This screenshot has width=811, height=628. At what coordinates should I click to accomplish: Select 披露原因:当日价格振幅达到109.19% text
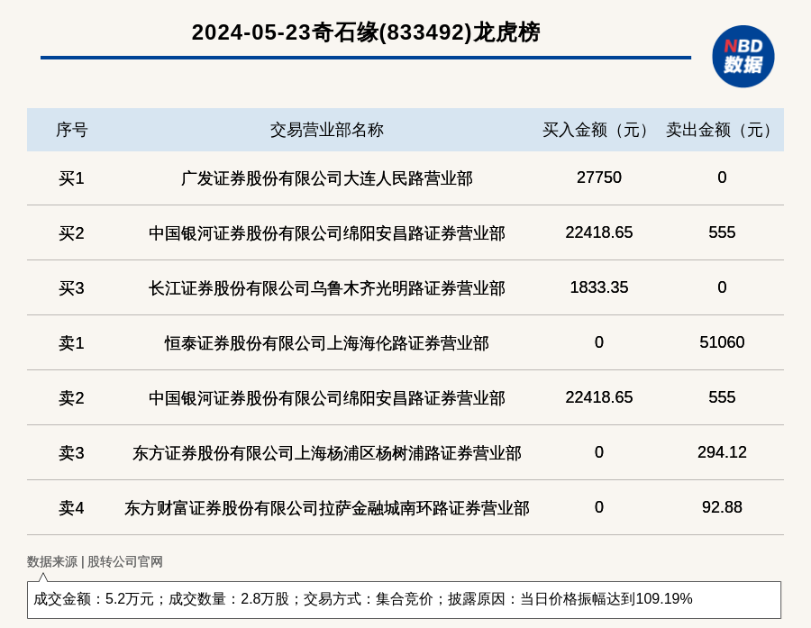click(x=570, y=599)
